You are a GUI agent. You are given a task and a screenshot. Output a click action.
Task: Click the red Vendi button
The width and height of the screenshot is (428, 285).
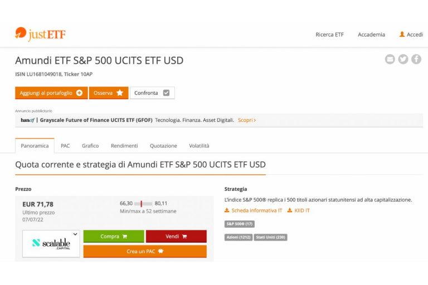click(176, 236)
